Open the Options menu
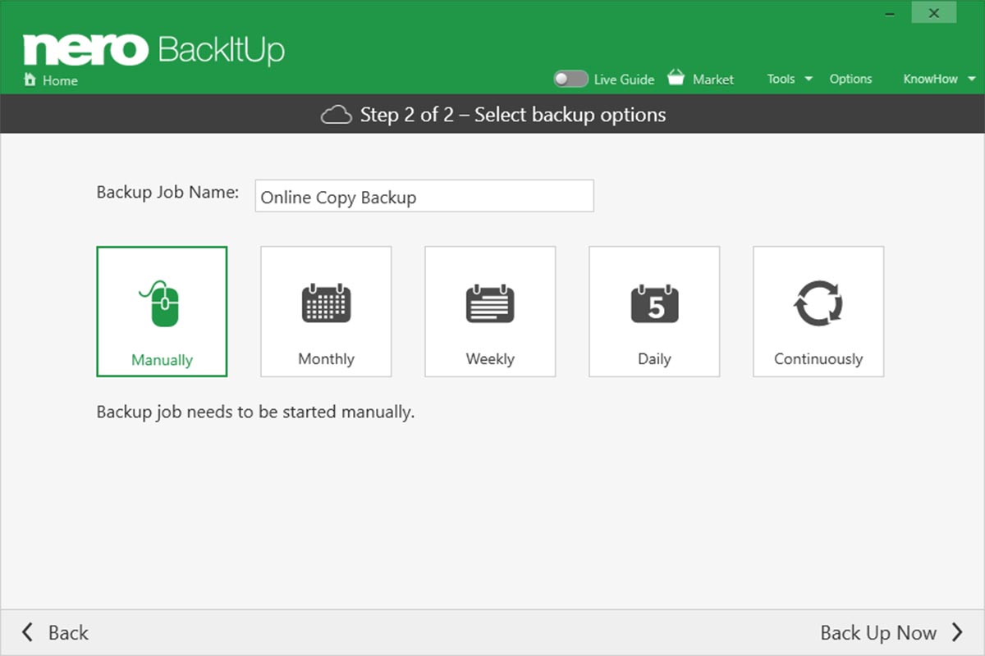 click(x=850, y=79)
